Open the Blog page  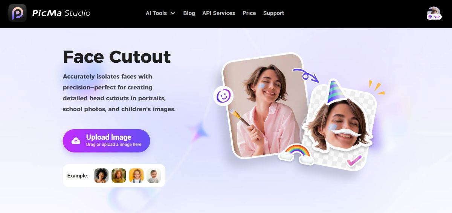[x=189, y=13]
